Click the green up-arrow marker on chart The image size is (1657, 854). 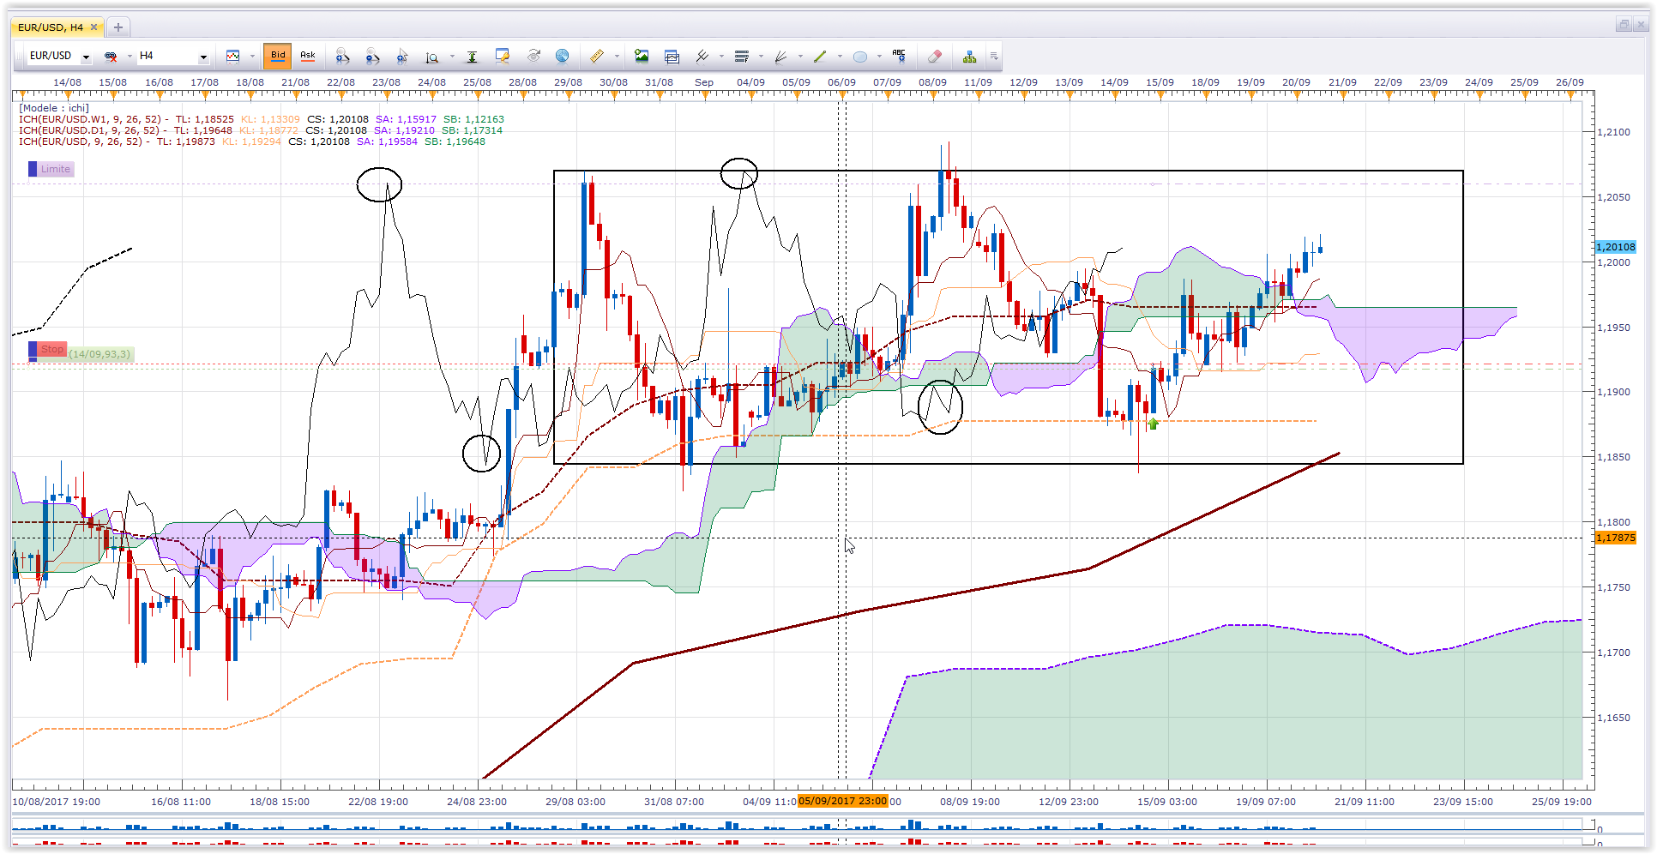coord(1153,423)
